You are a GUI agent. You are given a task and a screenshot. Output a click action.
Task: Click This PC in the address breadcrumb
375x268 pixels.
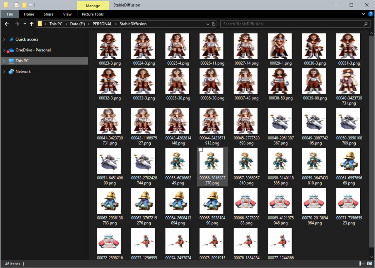point(56,24)
